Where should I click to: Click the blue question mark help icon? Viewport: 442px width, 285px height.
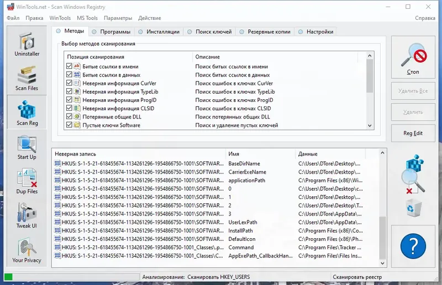tap(413, 246)
